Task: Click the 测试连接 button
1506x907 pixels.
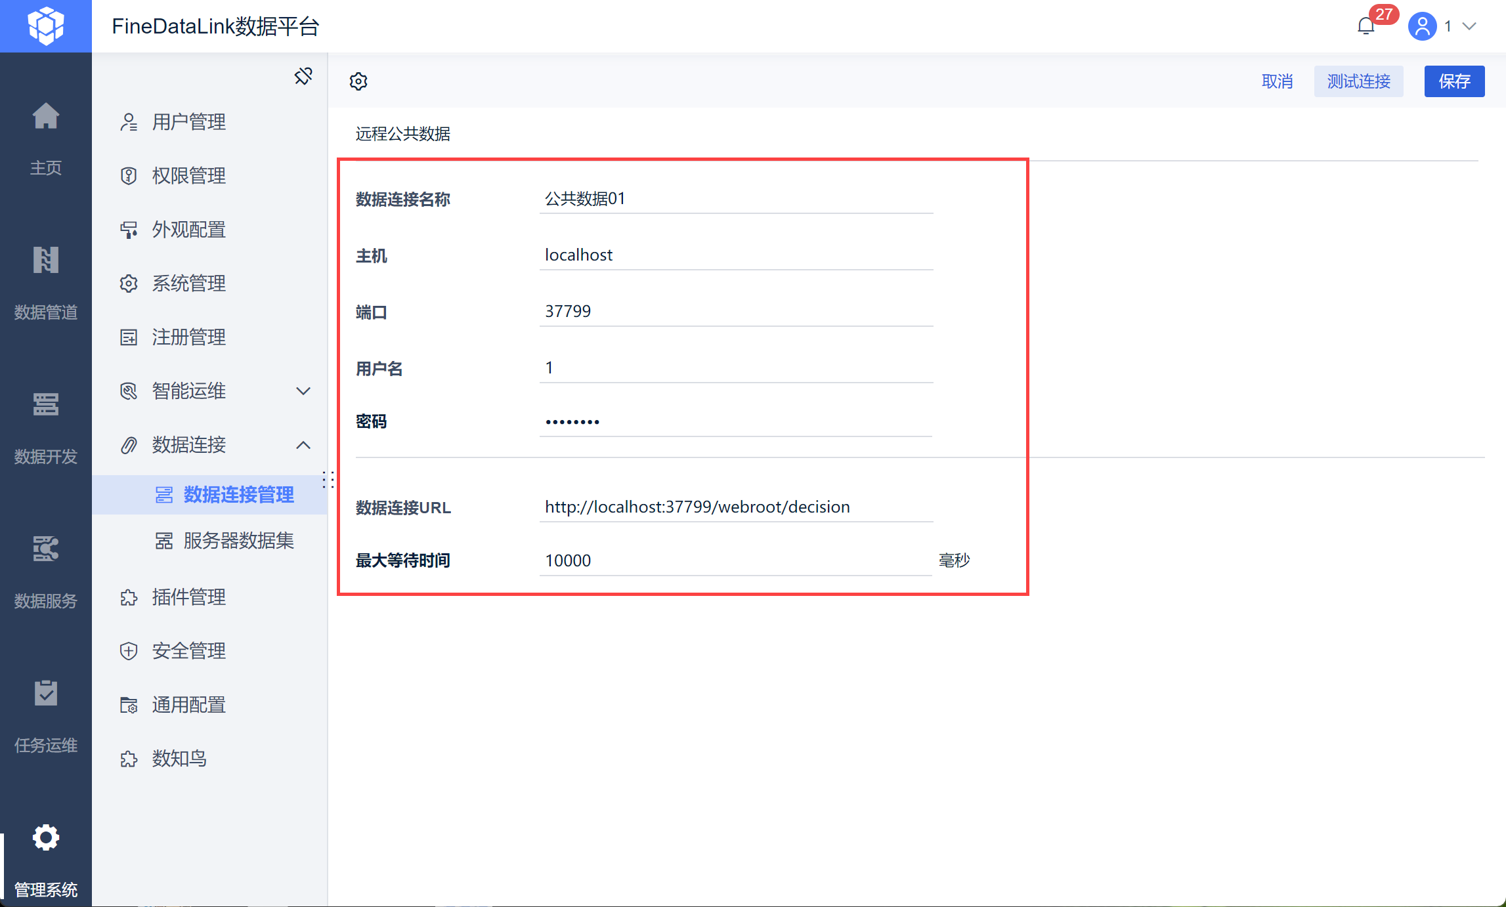Action: point(1358,81)
